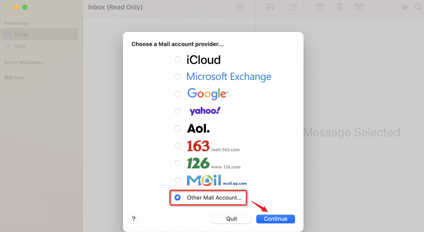Viewport: 424px width, 232px height.
Task: Click the Delete trash icon
Action: tap(339, 7)
